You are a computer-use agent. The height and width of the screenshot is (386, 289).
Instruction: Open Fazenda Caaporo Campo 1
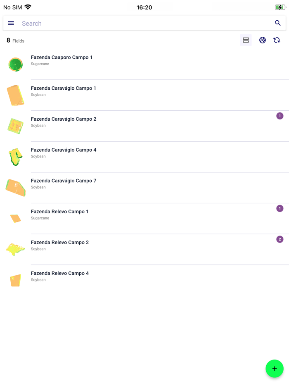pyautogui.click(x=62, y=57)
